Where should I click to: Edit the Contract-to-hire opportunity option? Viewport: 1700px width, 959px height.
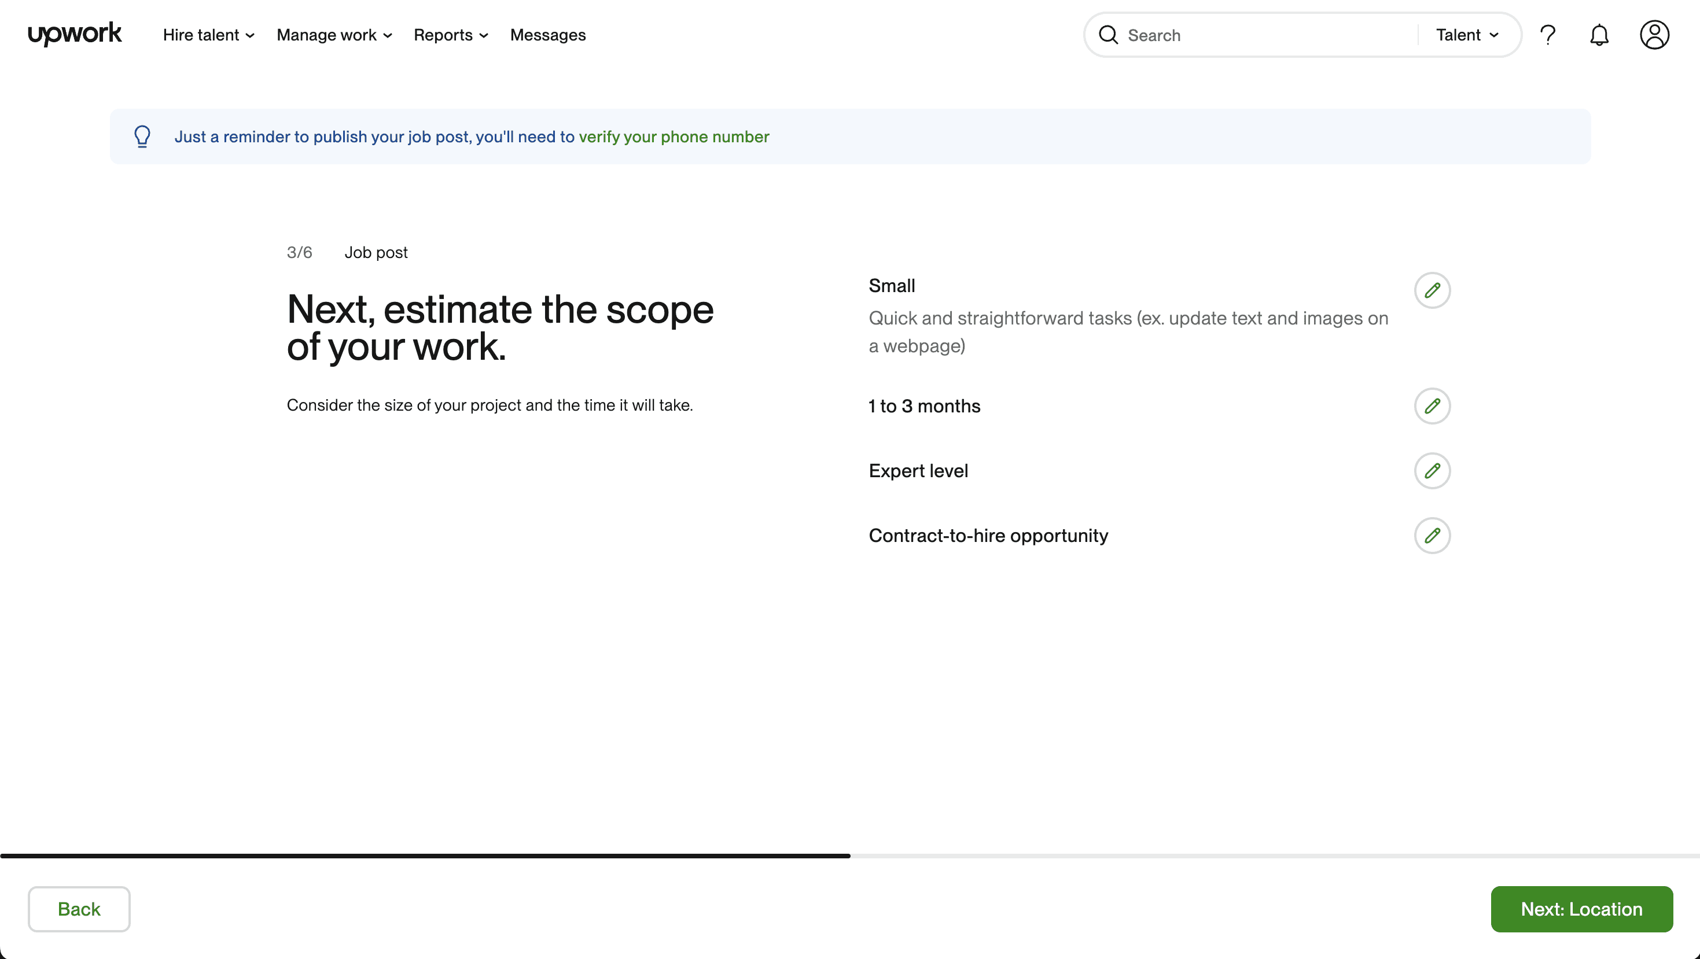(x=1432, y=535)
